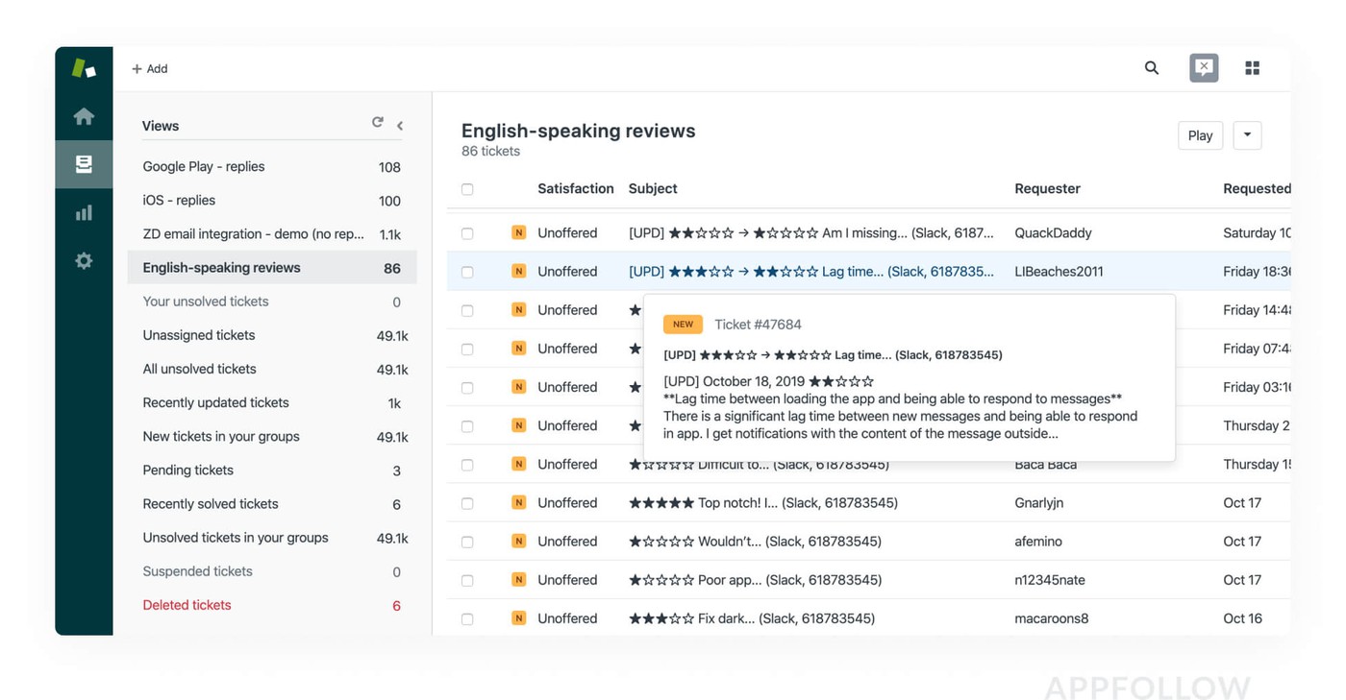This screenshot has width=1346, height=700.
Task: Click the New status badge for QuackDaddy ticket
Action: (x=519, y=232)
